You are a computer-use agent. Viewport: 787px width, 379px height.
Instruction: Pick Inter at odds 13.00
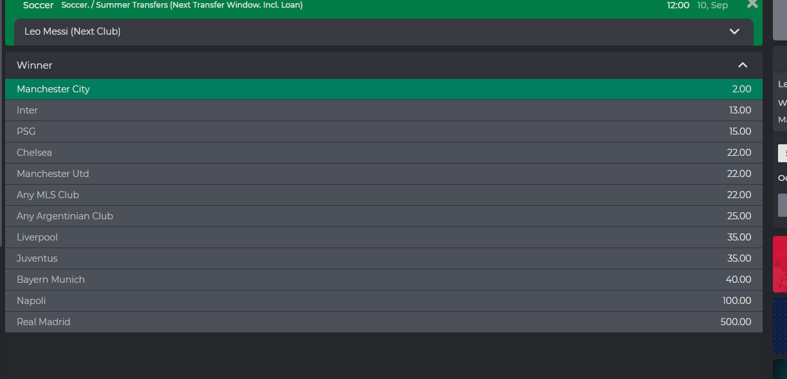(x=383, y=110)
